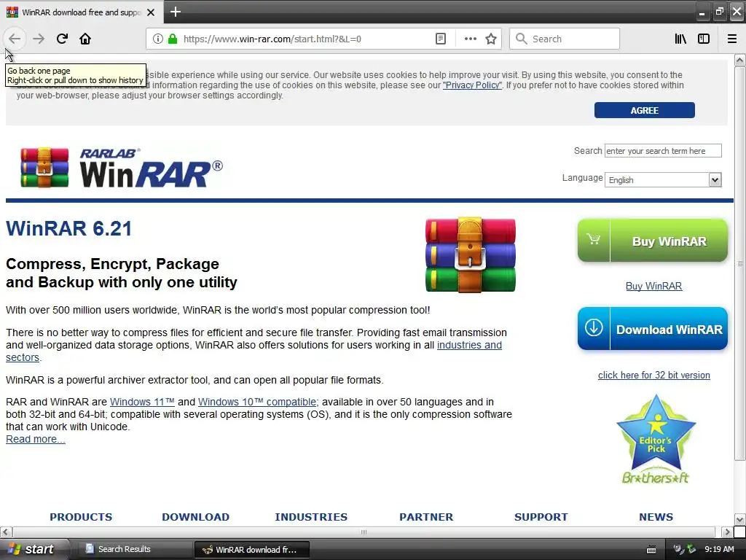The width and height of the screenshot is (746, 560).
Task: Click the horizontal scrollbar thumb
Action: click(x=364, y=532)
